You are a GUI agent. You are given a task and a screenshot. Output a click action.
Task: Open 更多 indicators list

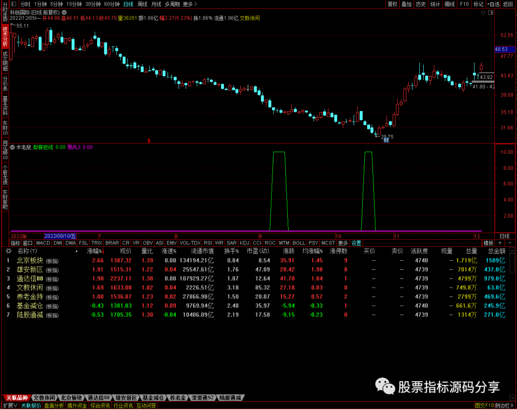coord(343,243)
